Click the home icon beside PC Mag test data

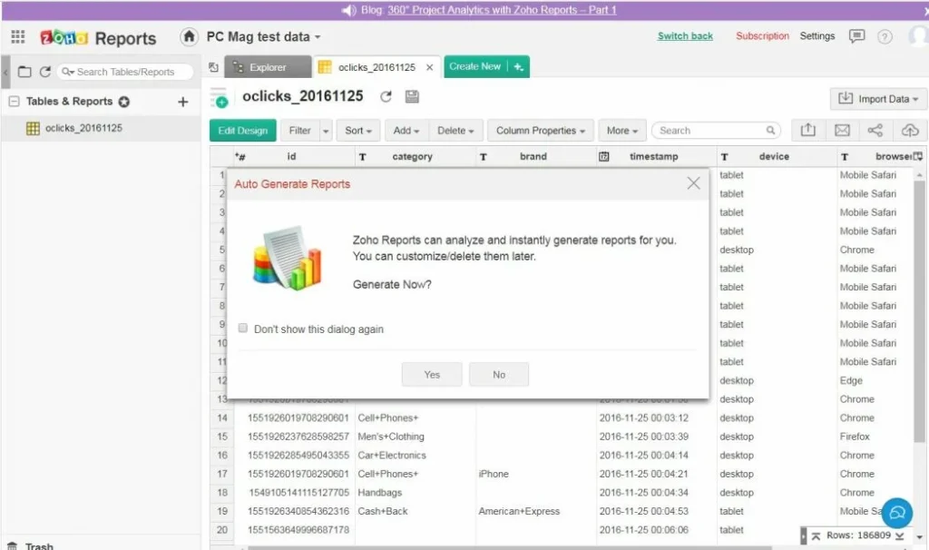[189, 37]
